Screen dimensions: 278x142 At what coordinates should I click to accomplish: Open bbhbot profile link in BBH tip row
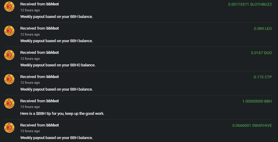pyautogui.click(x=52, y=101)
